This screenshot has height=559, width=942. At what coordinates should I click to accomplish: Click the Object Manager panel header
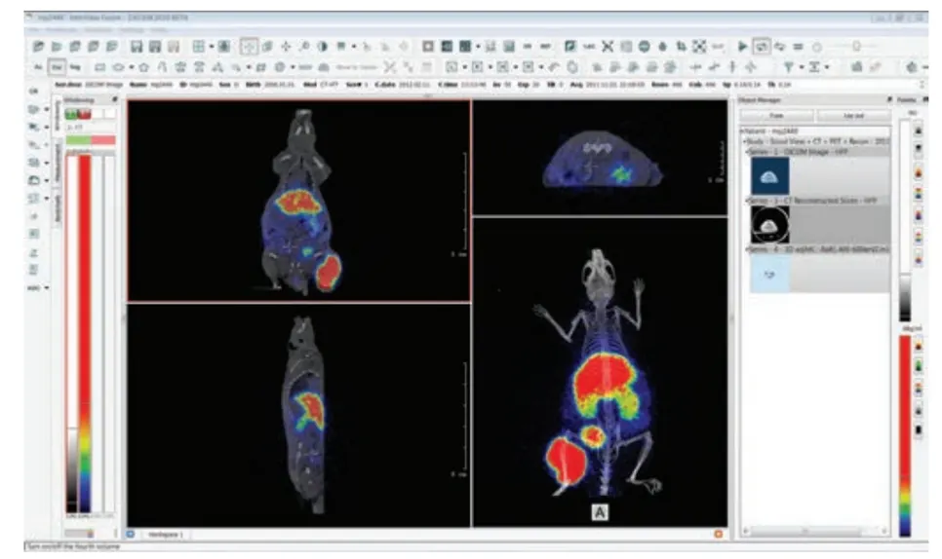760,100
